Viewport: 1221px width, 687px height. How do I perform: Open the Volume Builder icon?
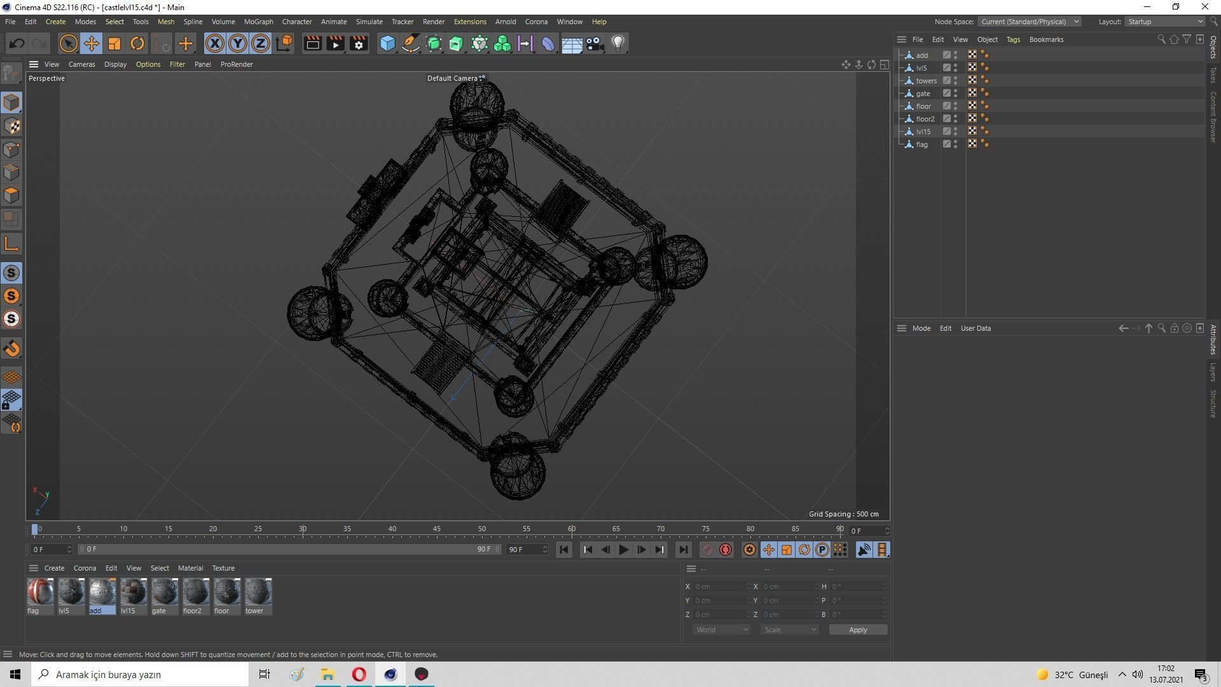click(x=502, y=43)
